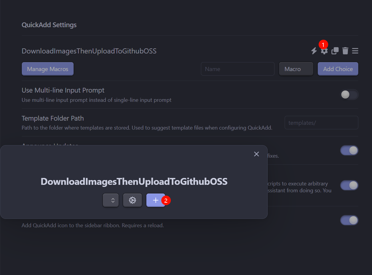Click Manage Macros button
This screenshot has width=372, height=275.
tap(48, 69)
